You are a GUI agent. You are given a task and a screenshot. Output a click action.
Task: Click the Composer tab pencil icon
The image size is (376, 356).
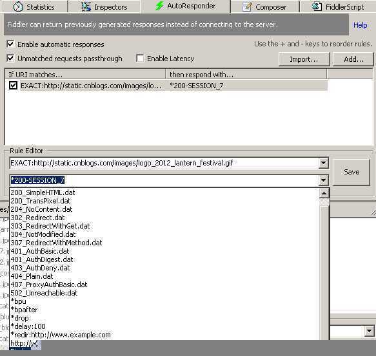(247, 6)
